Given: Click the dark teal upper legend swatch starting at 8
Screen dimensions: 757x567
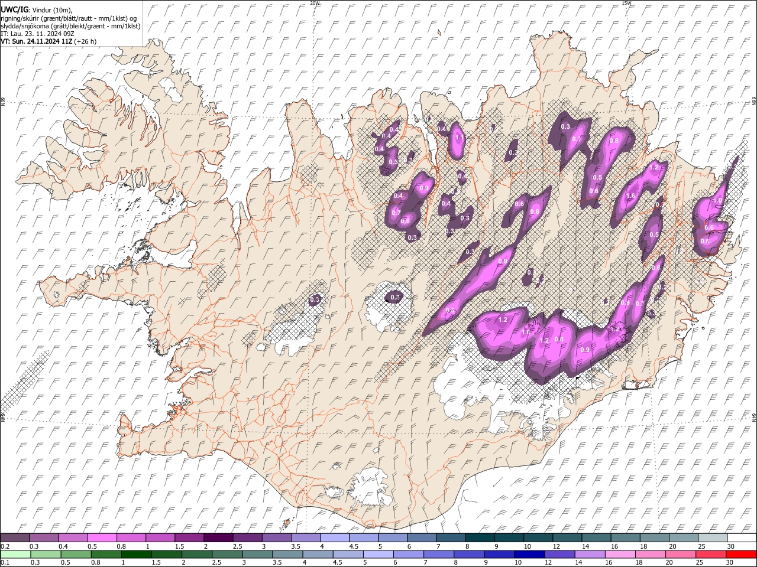Looking at the screenshot, I should (x=480, y=537).
